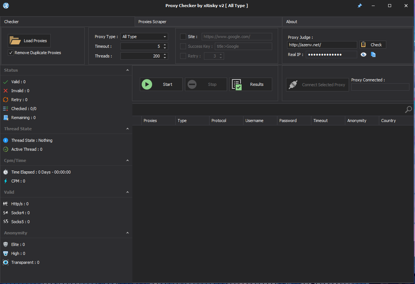This screenshot has width=415, height=284.
Task: Switch to the Proxies Scraper tab
Action: (x=153, y=22)
